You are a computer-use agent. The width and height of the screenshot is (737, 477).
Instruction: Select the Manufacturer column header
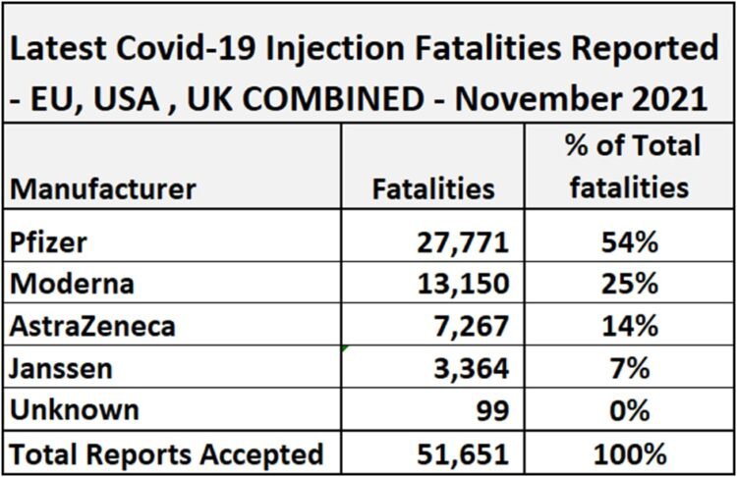104,188
